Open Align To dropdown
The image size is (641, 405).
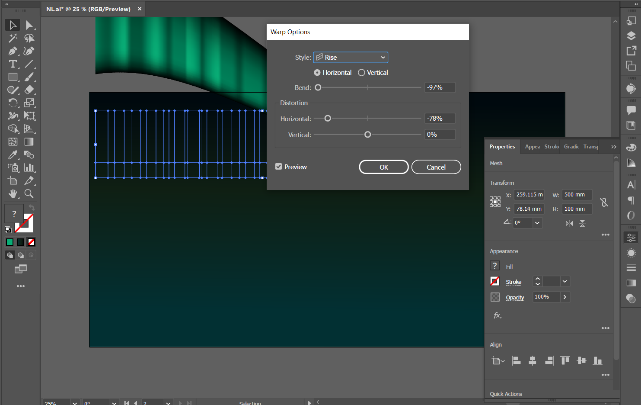tap(498, 361)
